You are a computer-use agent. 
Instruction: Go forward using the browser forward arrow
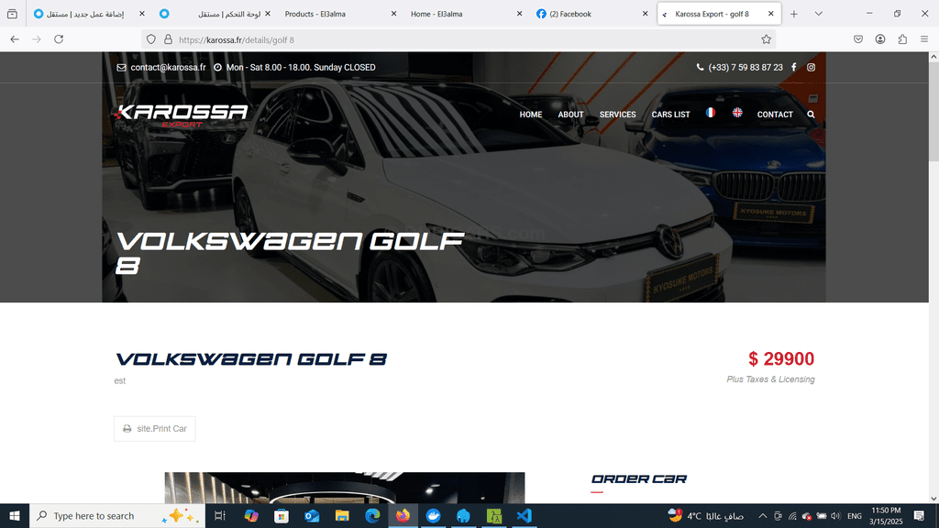pos(37,38)
